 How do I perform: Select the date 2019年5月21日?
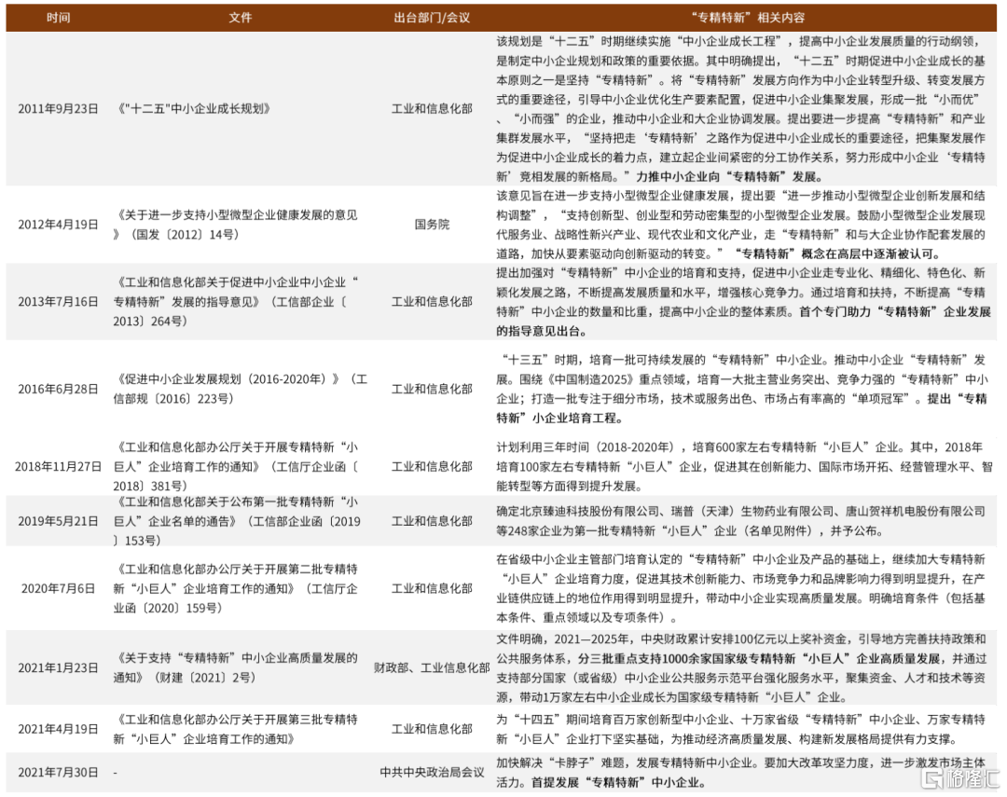[x=58, y=521]
